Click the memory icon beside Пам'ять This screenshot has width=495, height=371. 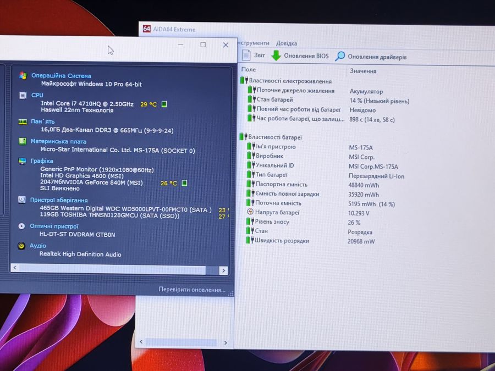23,121
